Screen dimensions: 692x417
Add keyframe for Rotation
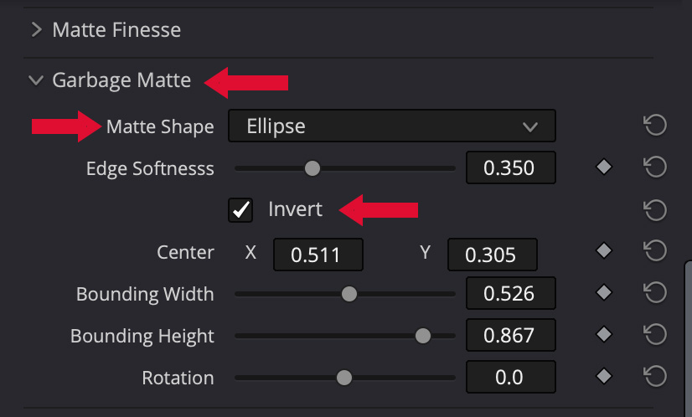point(604,377)
